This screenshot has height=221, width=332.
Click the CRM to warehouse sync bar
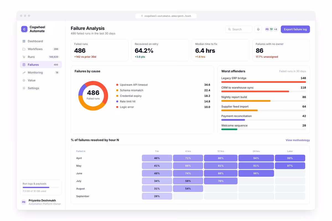coord(255,91)
